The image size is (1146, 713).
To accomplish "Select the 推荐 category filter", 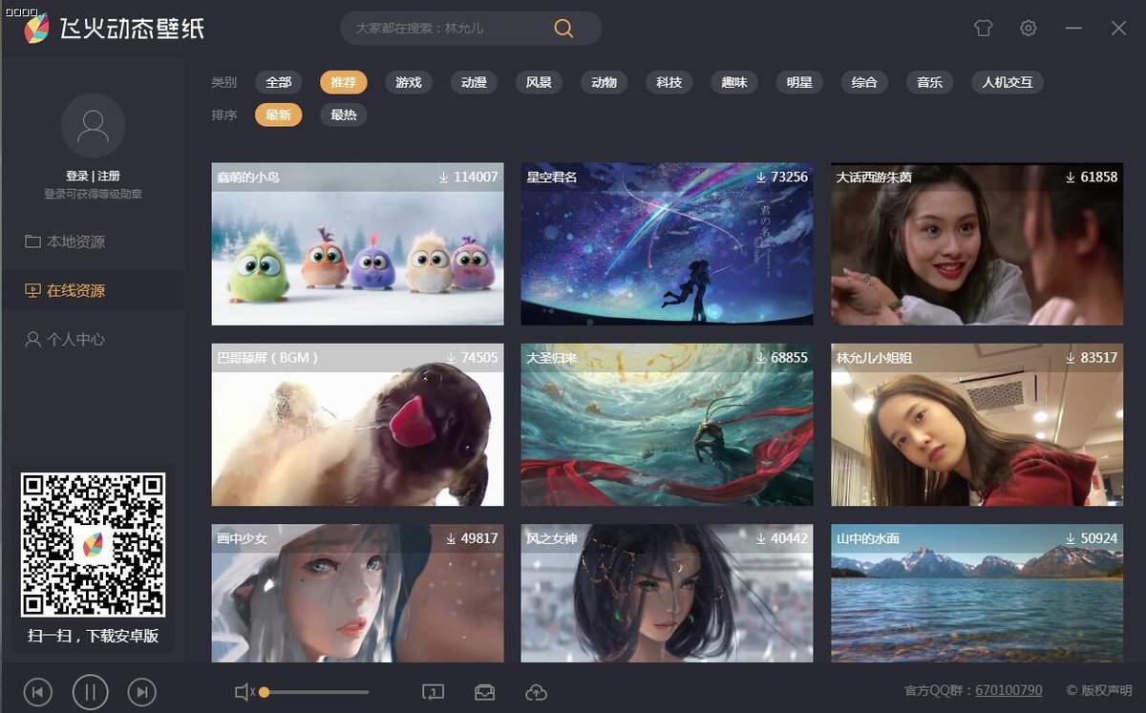I will (x=344, y=82).
